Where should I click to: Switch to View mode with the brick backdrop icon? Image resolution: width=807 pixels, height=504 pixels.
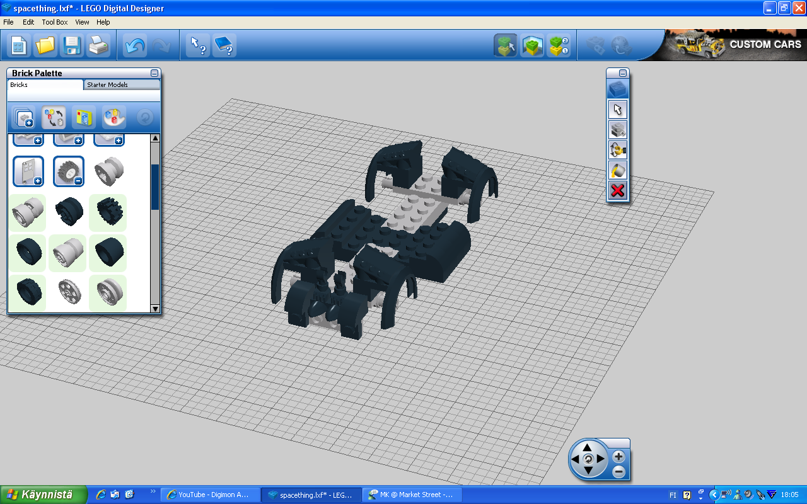click(532, 45)
